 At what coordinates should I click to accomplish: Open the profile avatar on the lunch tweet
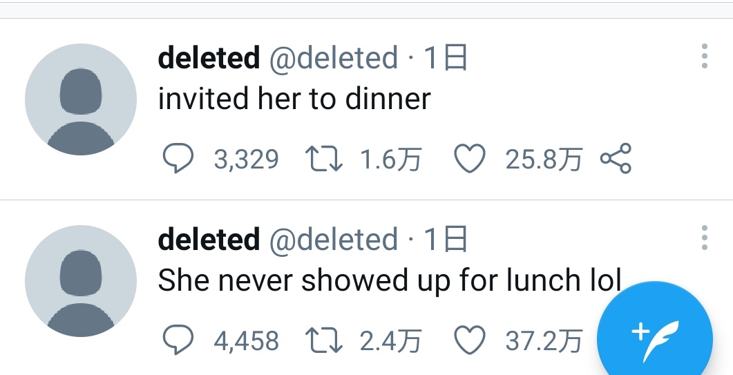[81, 281]
